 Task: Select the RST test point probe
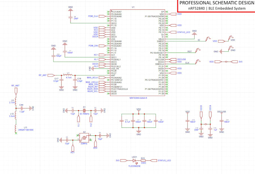[x=198, y=50]
